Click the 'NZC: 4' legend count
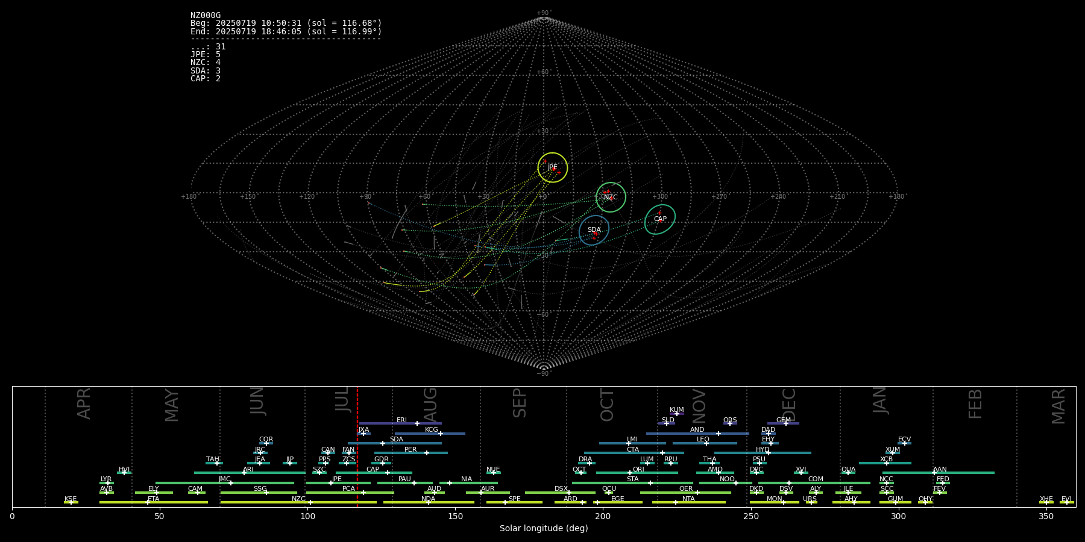This screenshot has width=1085, height=542. pos(206,63)
